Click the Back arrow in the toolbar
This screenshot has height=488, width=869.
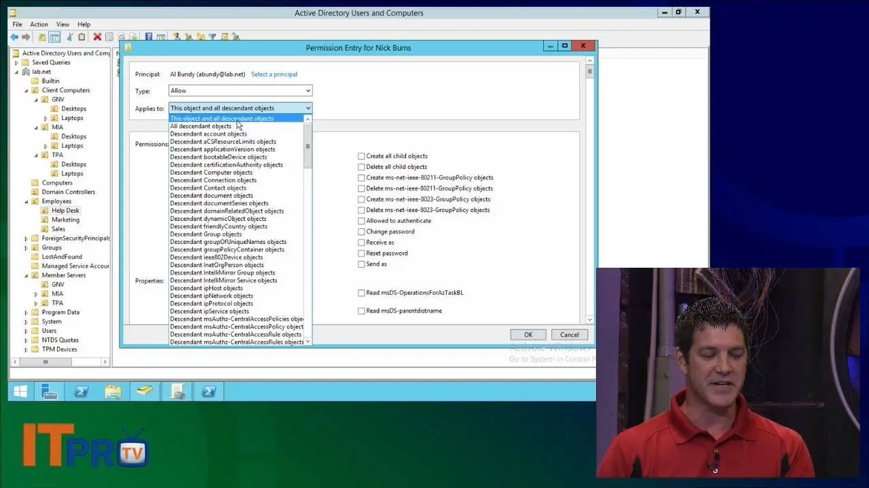[14, 37]
